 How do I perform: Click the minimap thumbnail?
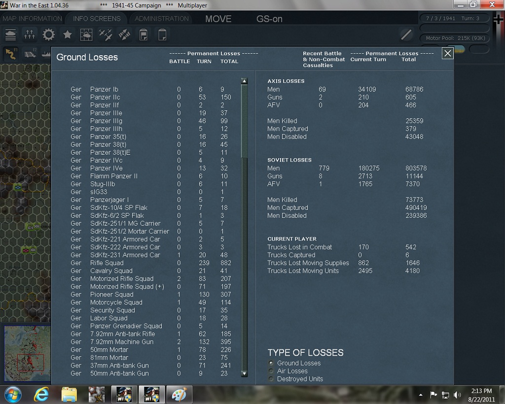[x=28, y=353]
